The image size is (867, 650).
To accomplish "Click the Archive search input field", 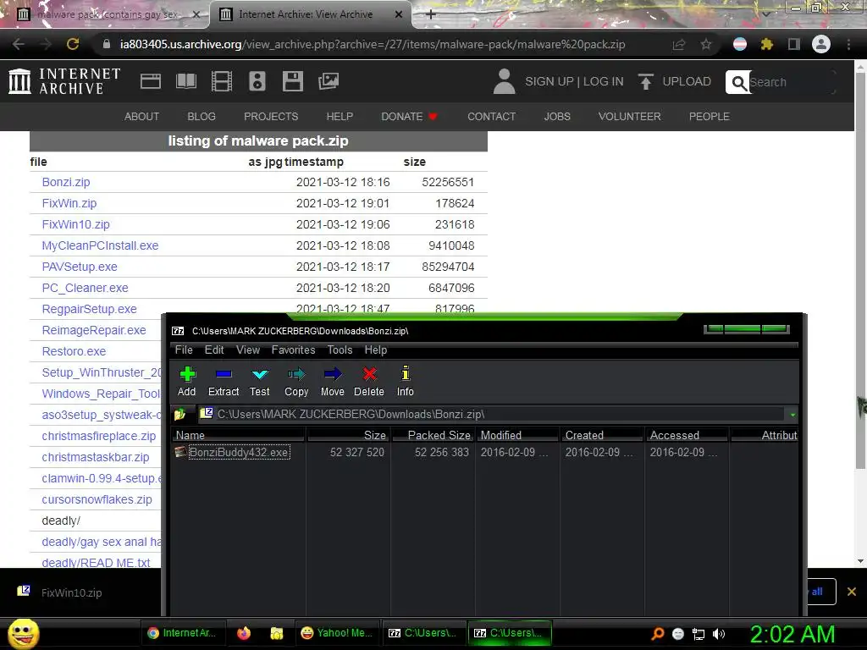I will [x=791, y=82].
